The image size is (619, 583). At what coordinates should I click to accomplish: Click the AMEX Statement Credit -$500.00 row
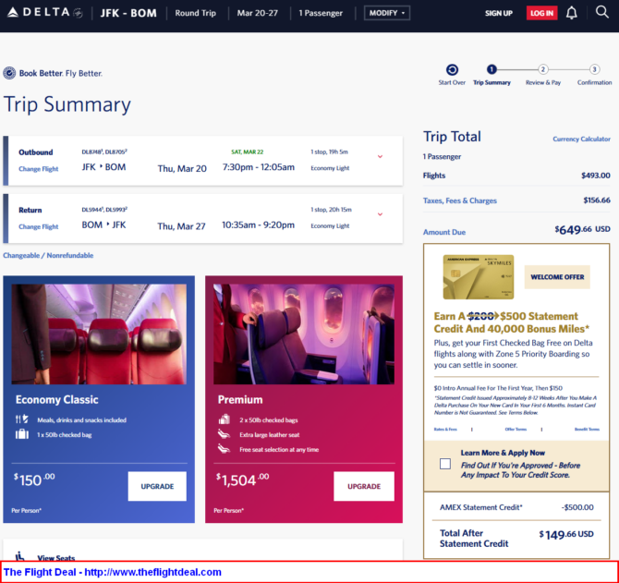tap(516, 507)
